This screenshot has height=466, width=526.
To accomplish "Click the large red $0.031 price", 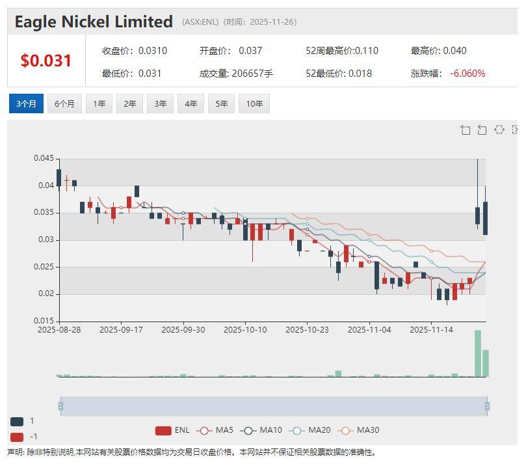I will click(46, 61).
